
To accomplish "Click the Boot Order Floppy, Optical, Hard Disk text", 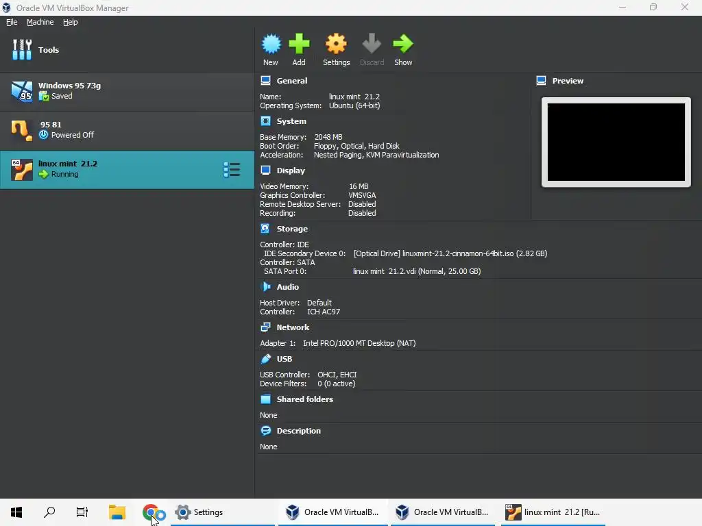I will pos(356,146).
